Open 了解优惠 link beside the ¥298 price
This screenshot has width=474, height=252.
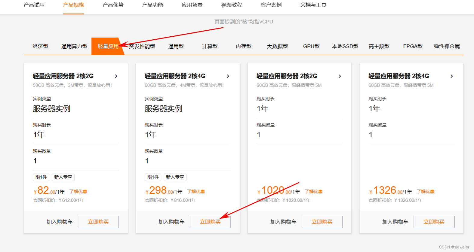(x=196, y=192)
